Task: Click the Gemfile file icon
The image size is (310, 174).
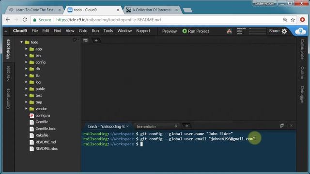Action: coord(31,122)
